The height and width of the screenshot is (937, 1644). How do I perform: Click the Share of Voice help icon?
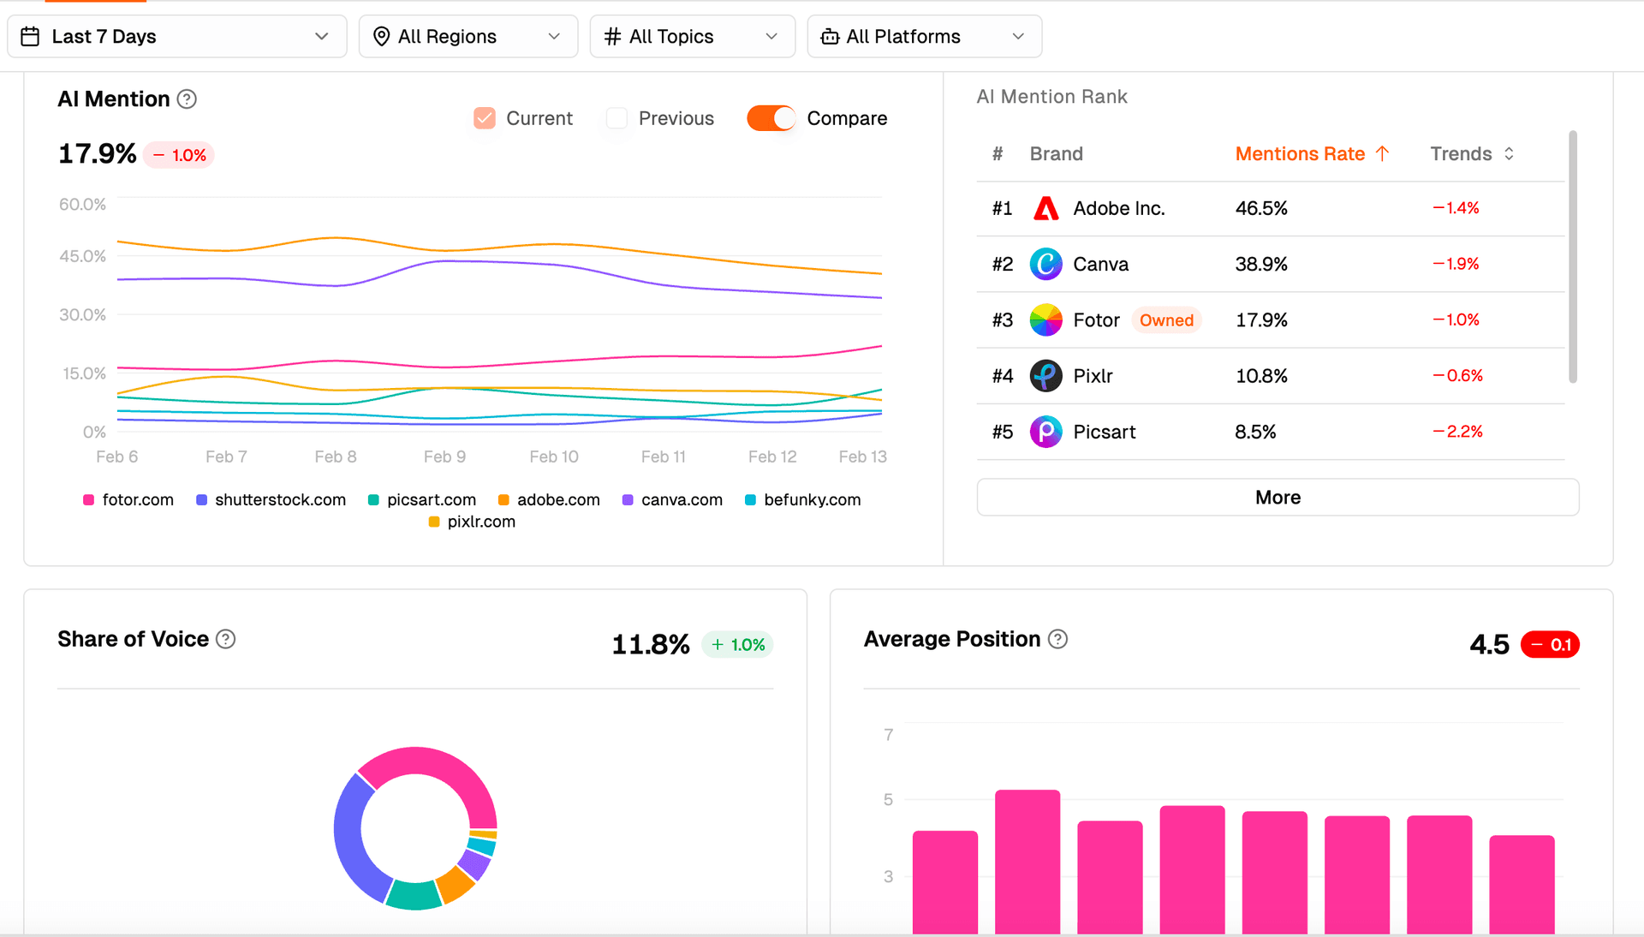point(226,639)
